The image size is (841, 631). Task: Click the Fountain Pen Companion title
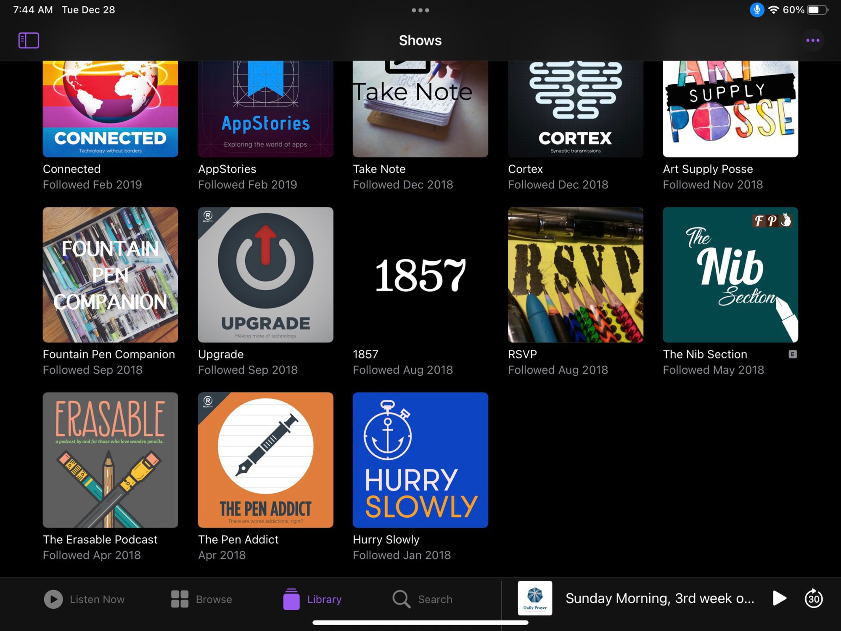click(x=108, y=354)
